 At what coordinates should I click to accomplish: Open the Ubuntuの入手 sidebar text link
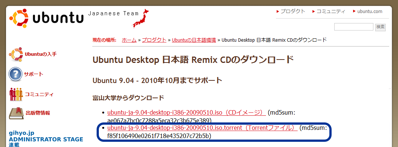tap(41, 54)
